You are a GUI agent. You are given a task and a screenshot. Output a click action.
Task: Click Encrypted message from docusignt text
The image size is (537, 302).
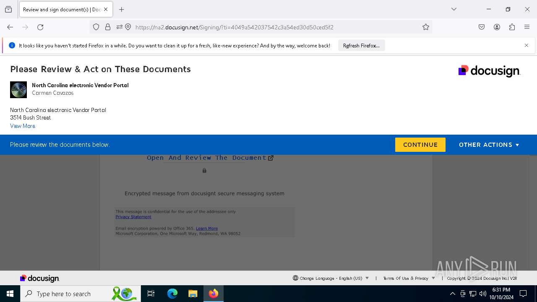pyautogui.click(x=204, y=193)
